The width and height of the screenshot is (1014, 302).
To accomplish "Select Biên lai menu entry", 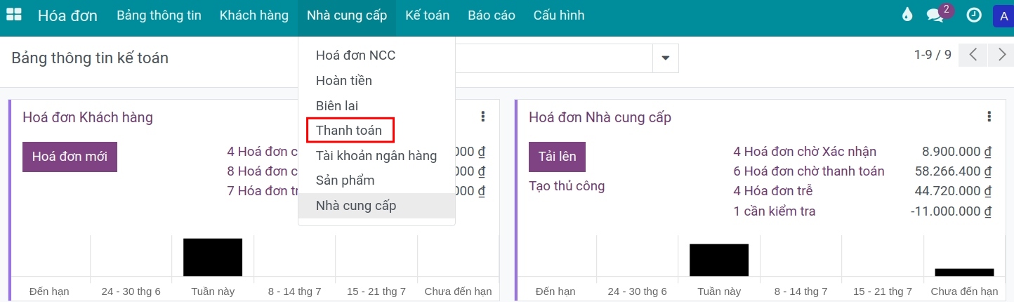I will click(x=376, y=106).
